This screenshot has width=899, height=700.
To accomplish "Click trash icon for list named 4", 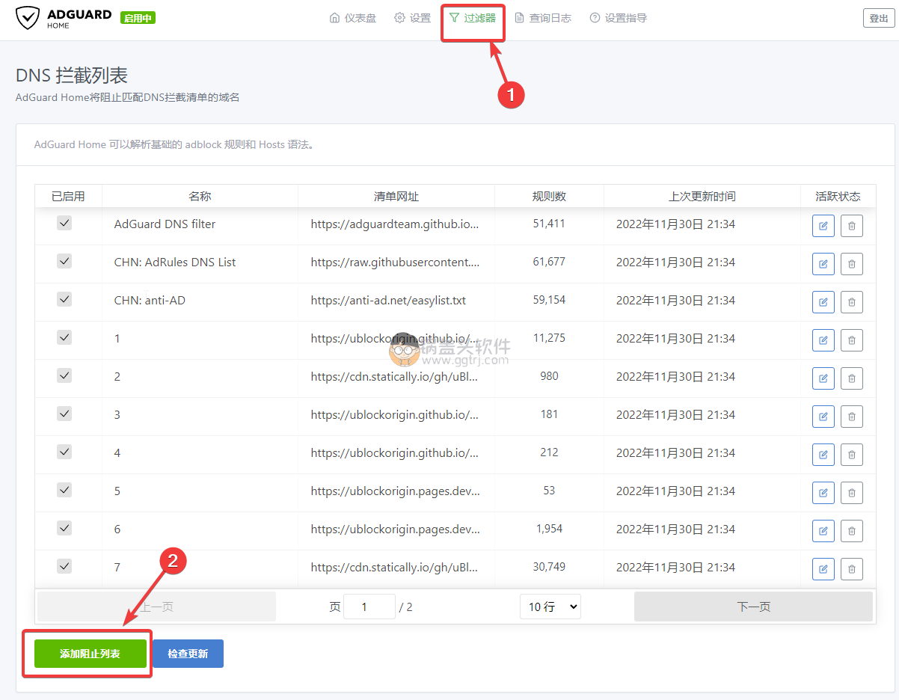I will (x=852, y=455).
